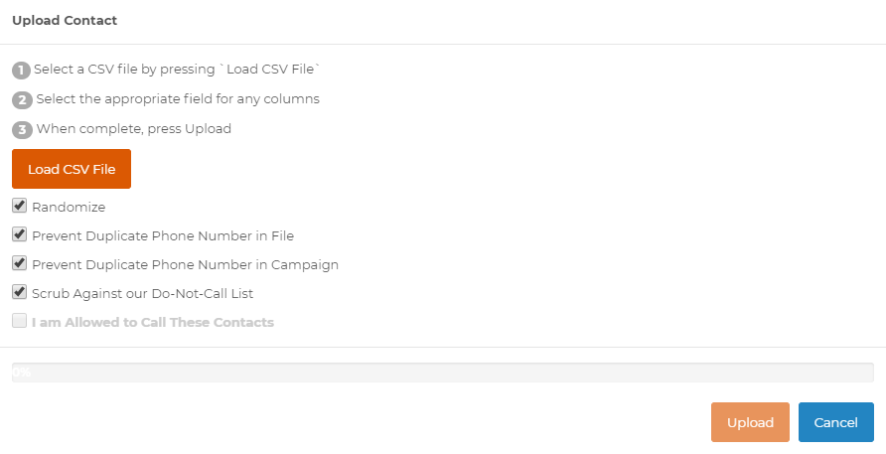Click the Select the appropriate field instruction
Image resolution: width=886 pixels, height=454 pixels.
tap(178, 99)
